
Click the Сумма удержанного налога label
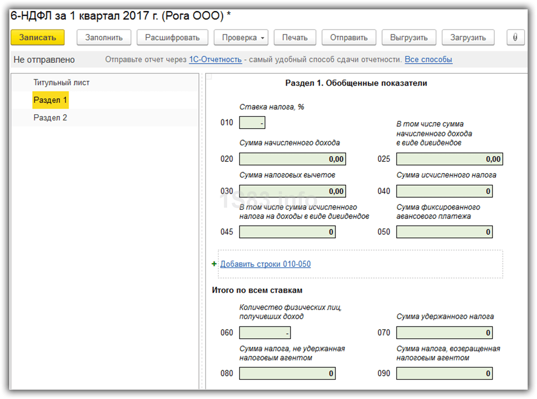(445, 316)
